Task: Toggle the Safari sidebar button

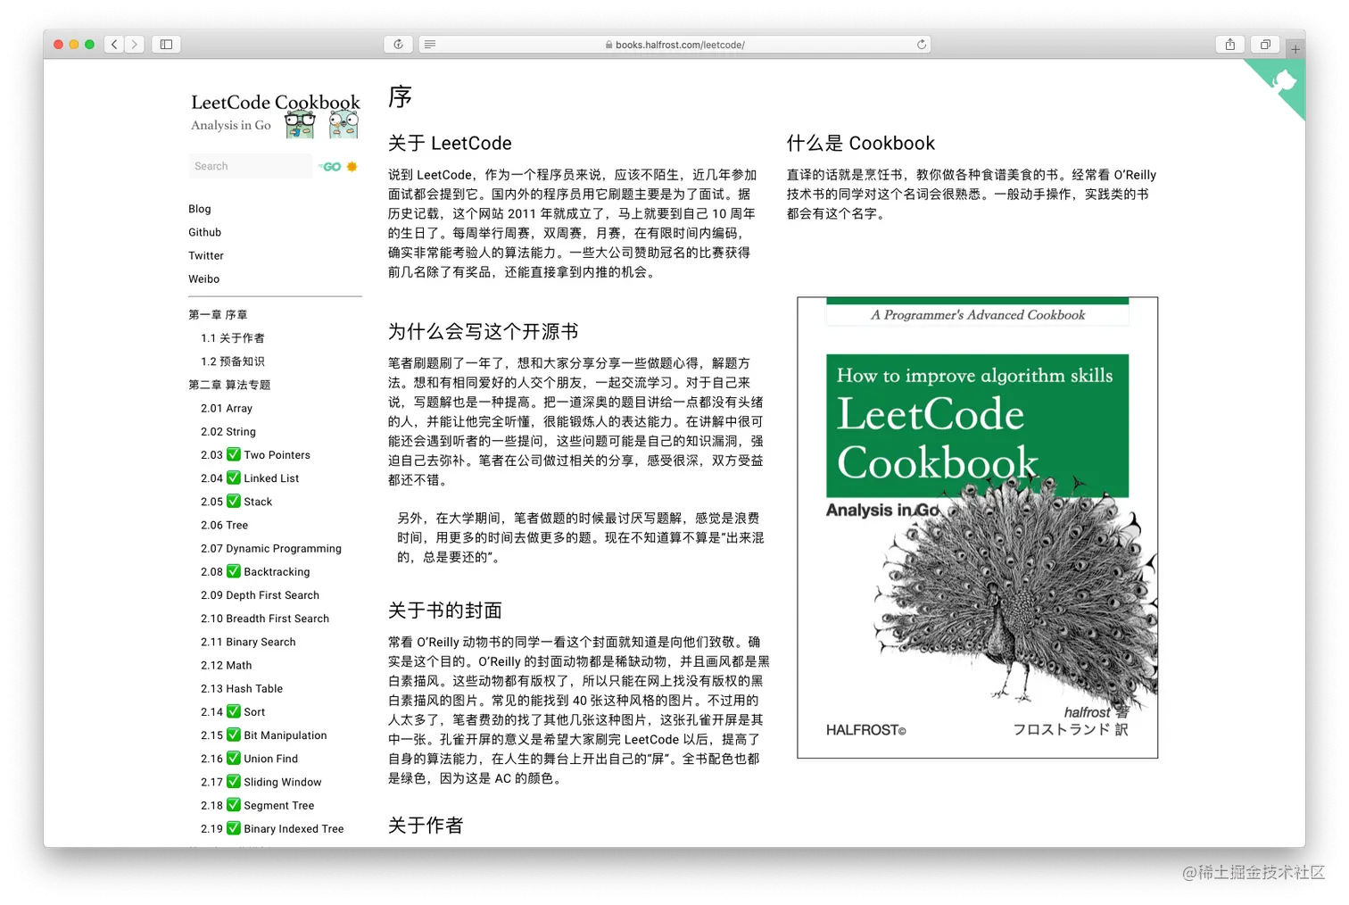Action: (x=166, y=44)
